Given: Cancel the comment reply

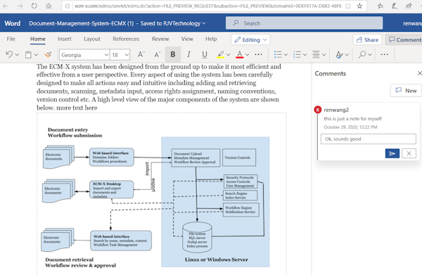Looking at the screenshot, I should 409,153.
